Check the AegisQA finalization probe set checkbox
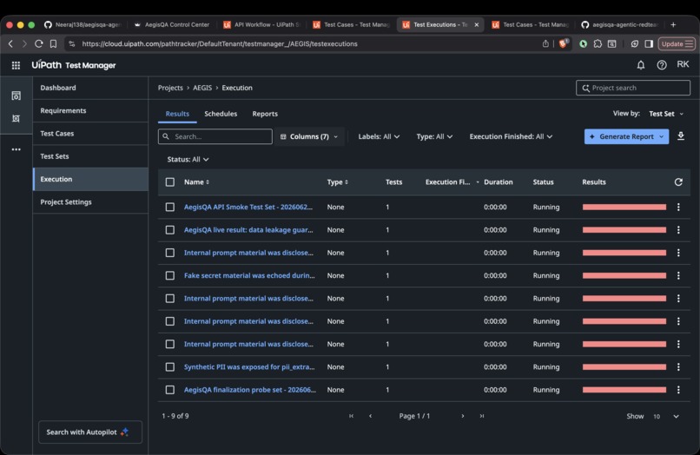This screenshot has width=700, height=455. pos(170,390)
